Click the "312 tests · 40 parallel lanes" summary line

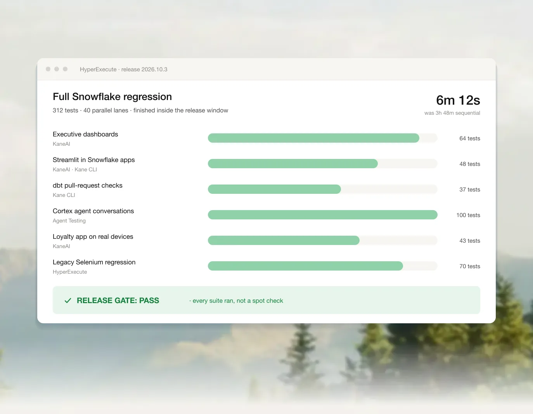click(140, 110)
